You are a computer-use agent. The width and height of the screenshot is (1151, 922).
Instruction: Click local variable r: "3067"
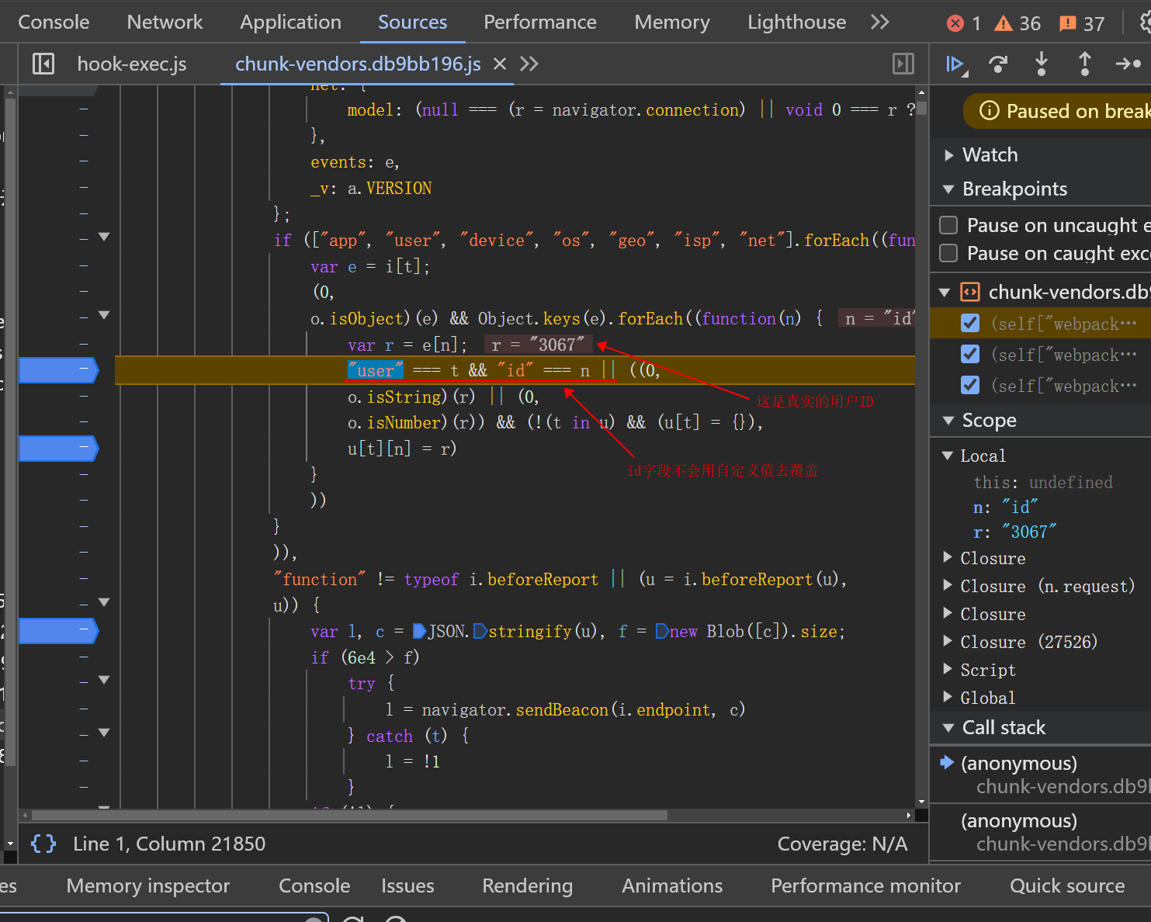pyautogui.click(x=1014, y=532)
